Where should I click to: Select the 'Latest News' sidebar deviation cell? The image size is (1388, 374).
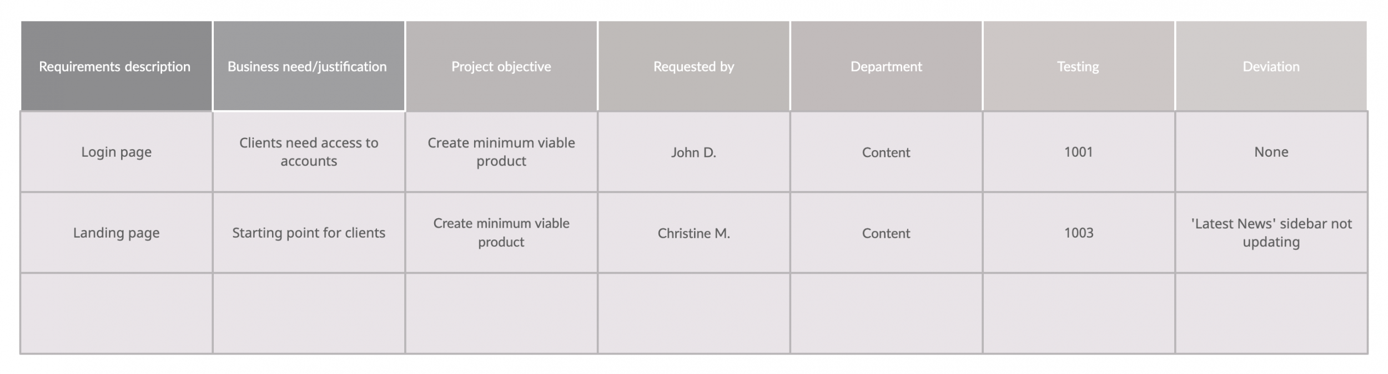pos(1271,233)
